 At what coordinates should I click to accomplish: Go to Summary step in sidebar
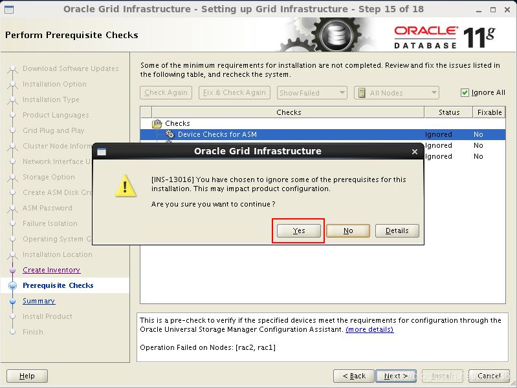(39, 301)
